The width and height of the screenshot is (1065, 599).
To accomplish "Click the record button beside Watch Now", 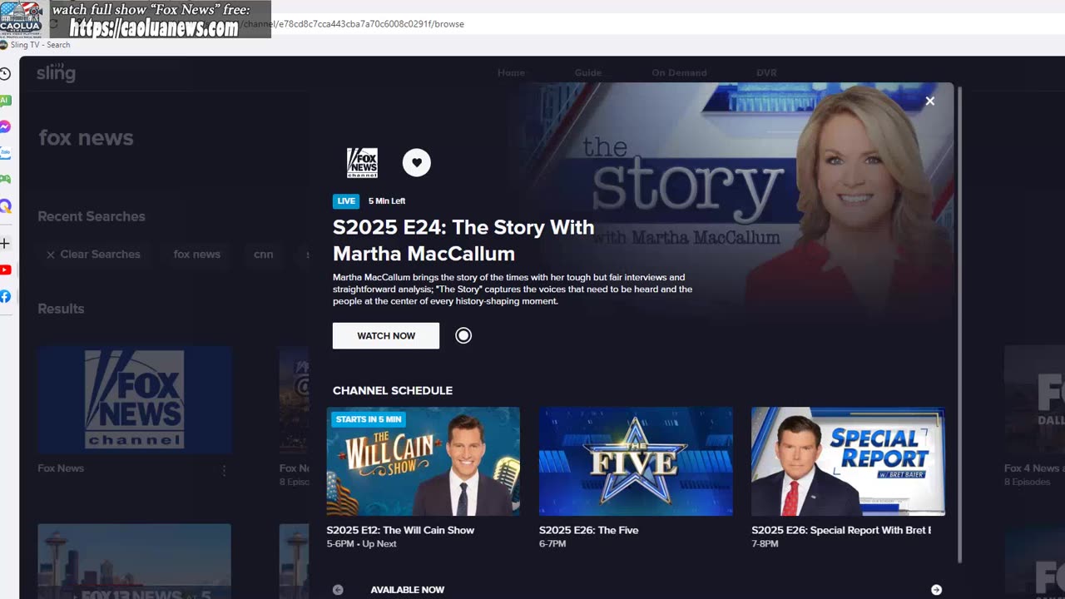I will click(x=463, y=335).
